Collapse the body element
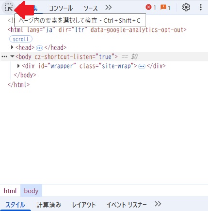208x211 pixels. point(12,56)
